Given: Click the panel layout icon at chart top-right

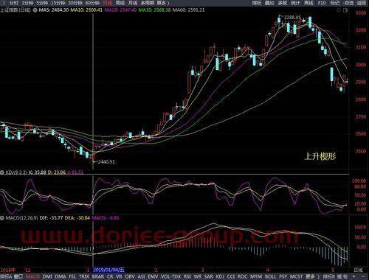Looking at the screenshot, I should [x=345, y=10].
